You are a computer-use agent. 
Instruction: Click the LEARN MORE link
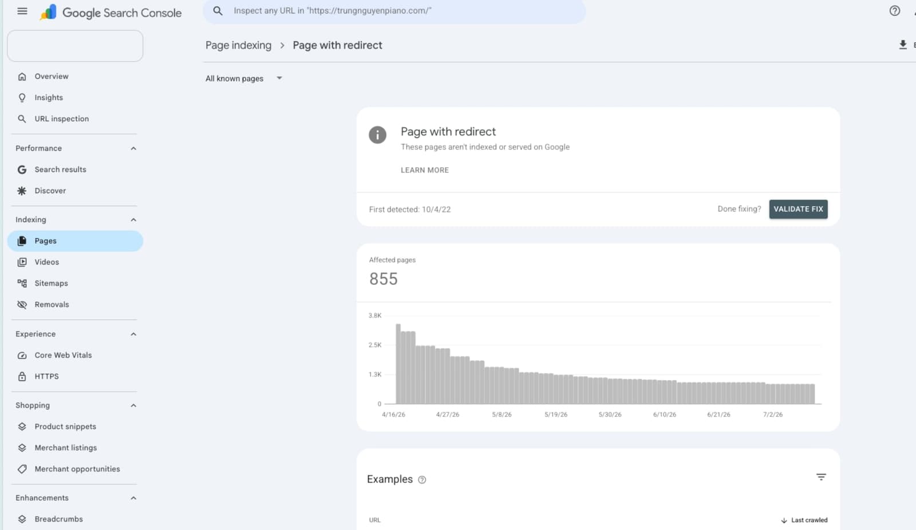coord(425,170)
